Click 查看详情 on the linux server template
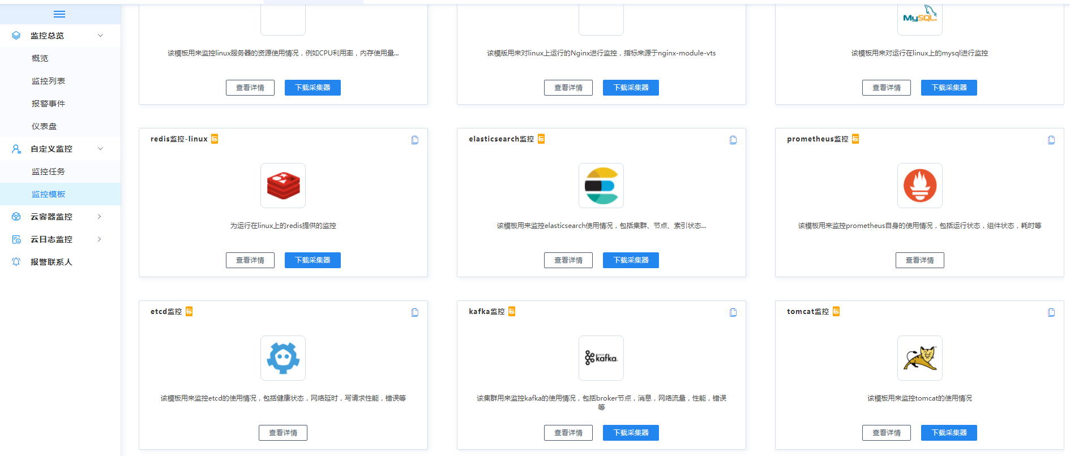The width and height of the screenshot is (1070, 456). [x=250, y=88]
